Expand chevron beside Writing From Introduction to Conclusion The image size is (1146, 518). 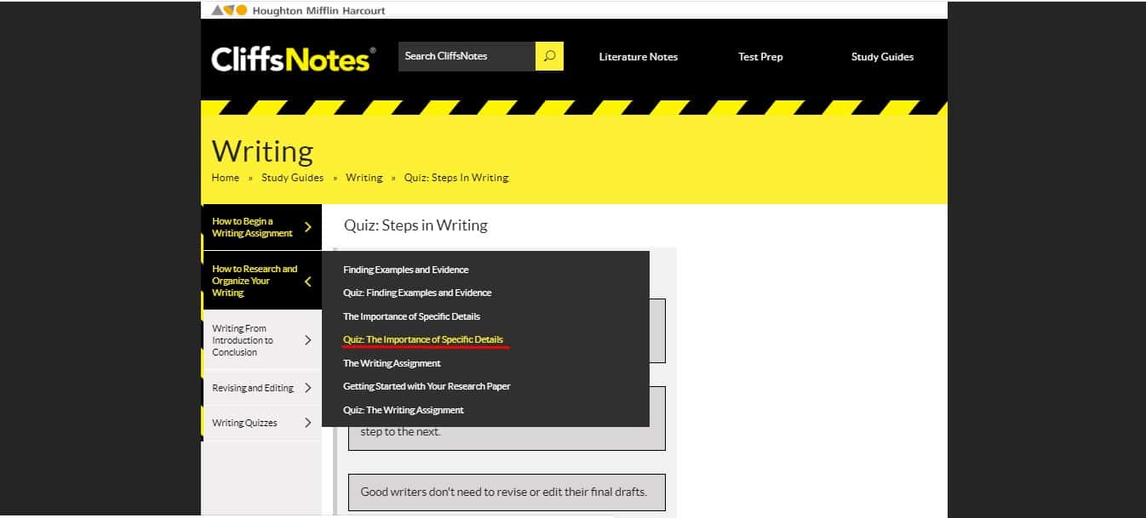point(308,340)
